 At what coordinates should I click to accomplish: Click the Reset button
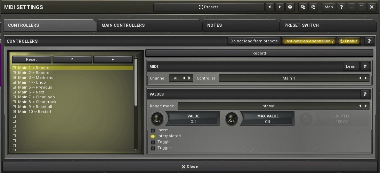(32, 59)
